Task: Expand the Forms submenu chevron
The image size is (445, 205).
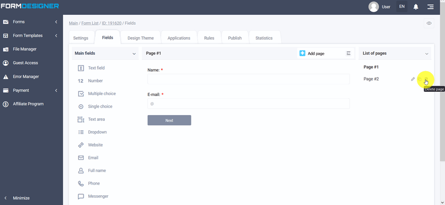Action: coord(56,22)
